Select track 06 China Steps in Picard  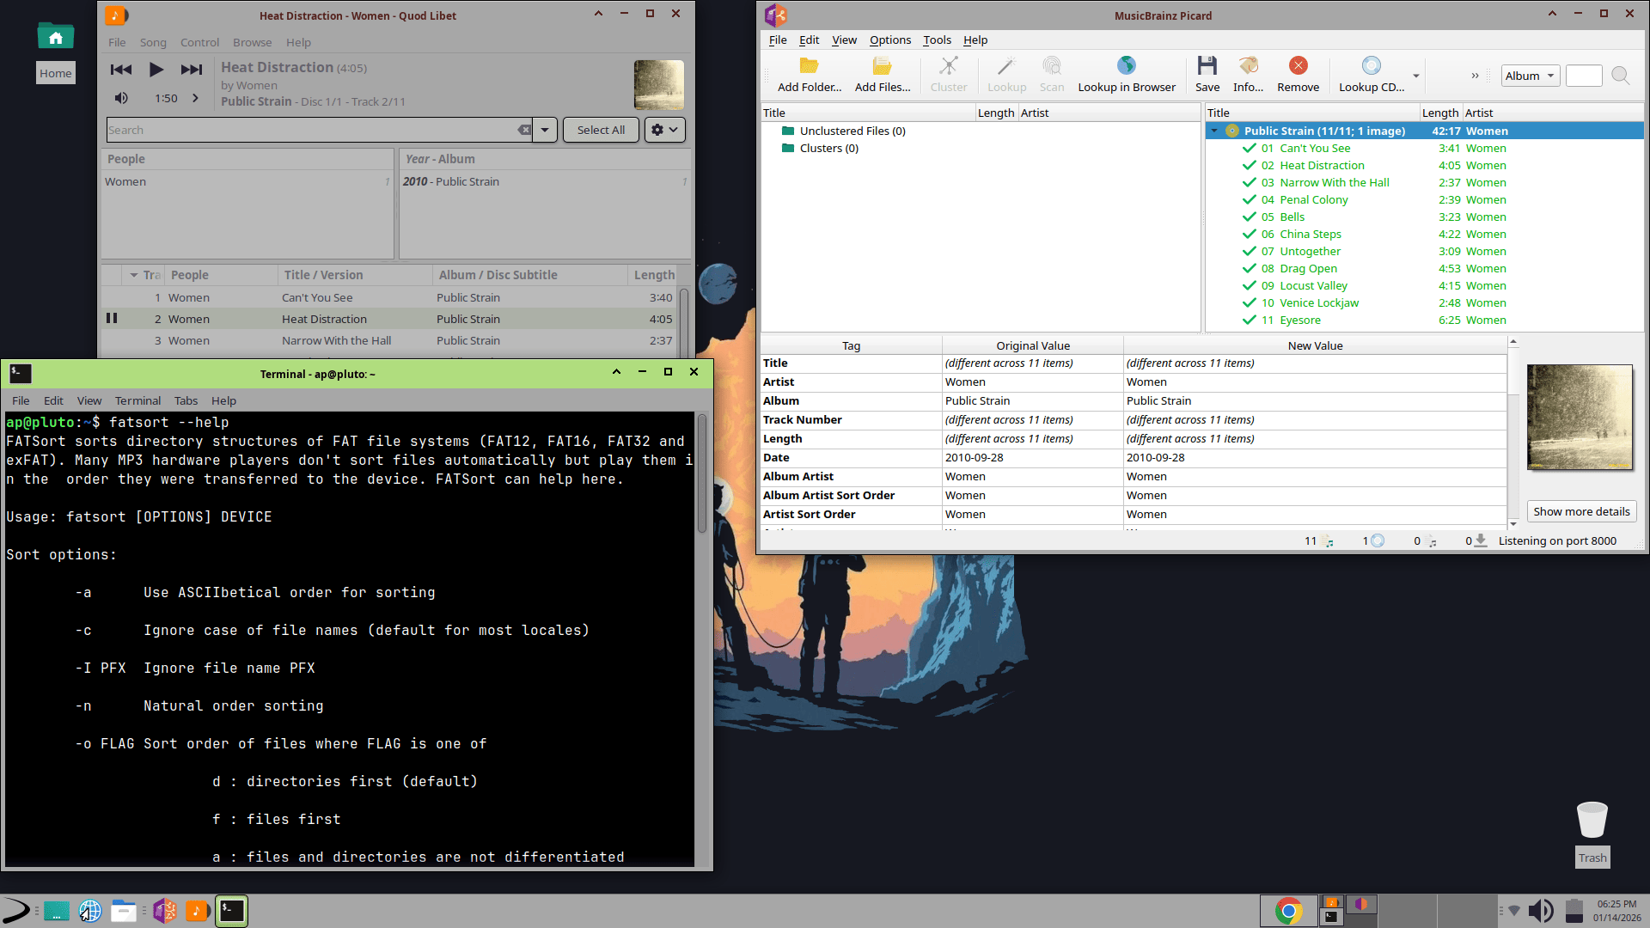[x=1310, y=234]
